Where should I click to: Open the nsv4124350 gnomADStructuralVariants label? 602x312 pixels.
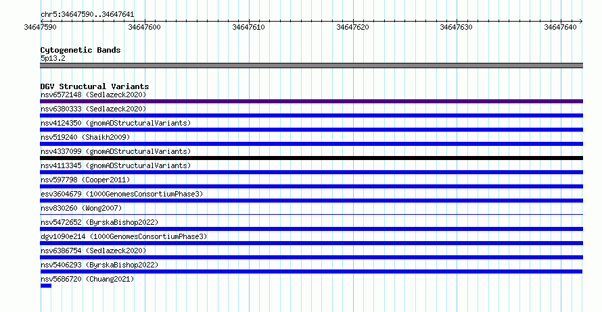[x=116, y=123]
